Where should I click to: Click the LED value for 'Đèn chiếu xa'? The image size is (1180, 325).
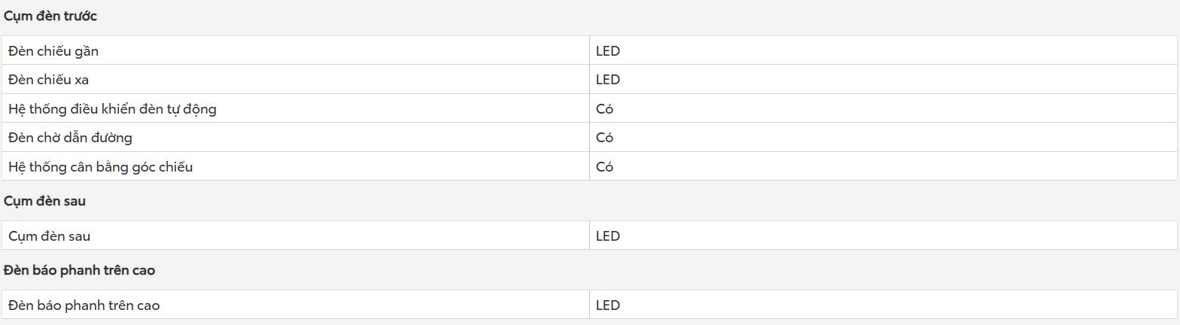coord(608,80)
